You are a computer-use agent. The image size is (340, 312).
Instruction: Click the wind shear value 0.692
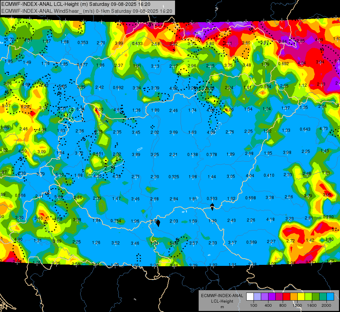[x=283, y=64]
